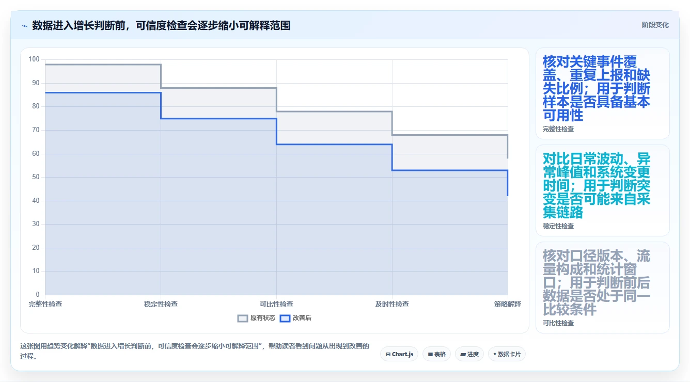This screenshot has height=382, width=690.
Task: Click the chart title about 可信度检查
Action: pyautogui.click(x=161, y=25)
